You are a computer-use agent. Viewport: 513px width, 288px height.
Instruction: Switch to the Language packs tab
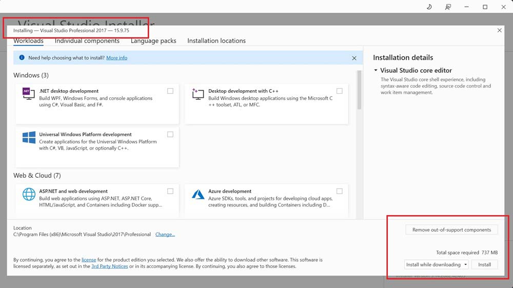click(x=153, y=41)
